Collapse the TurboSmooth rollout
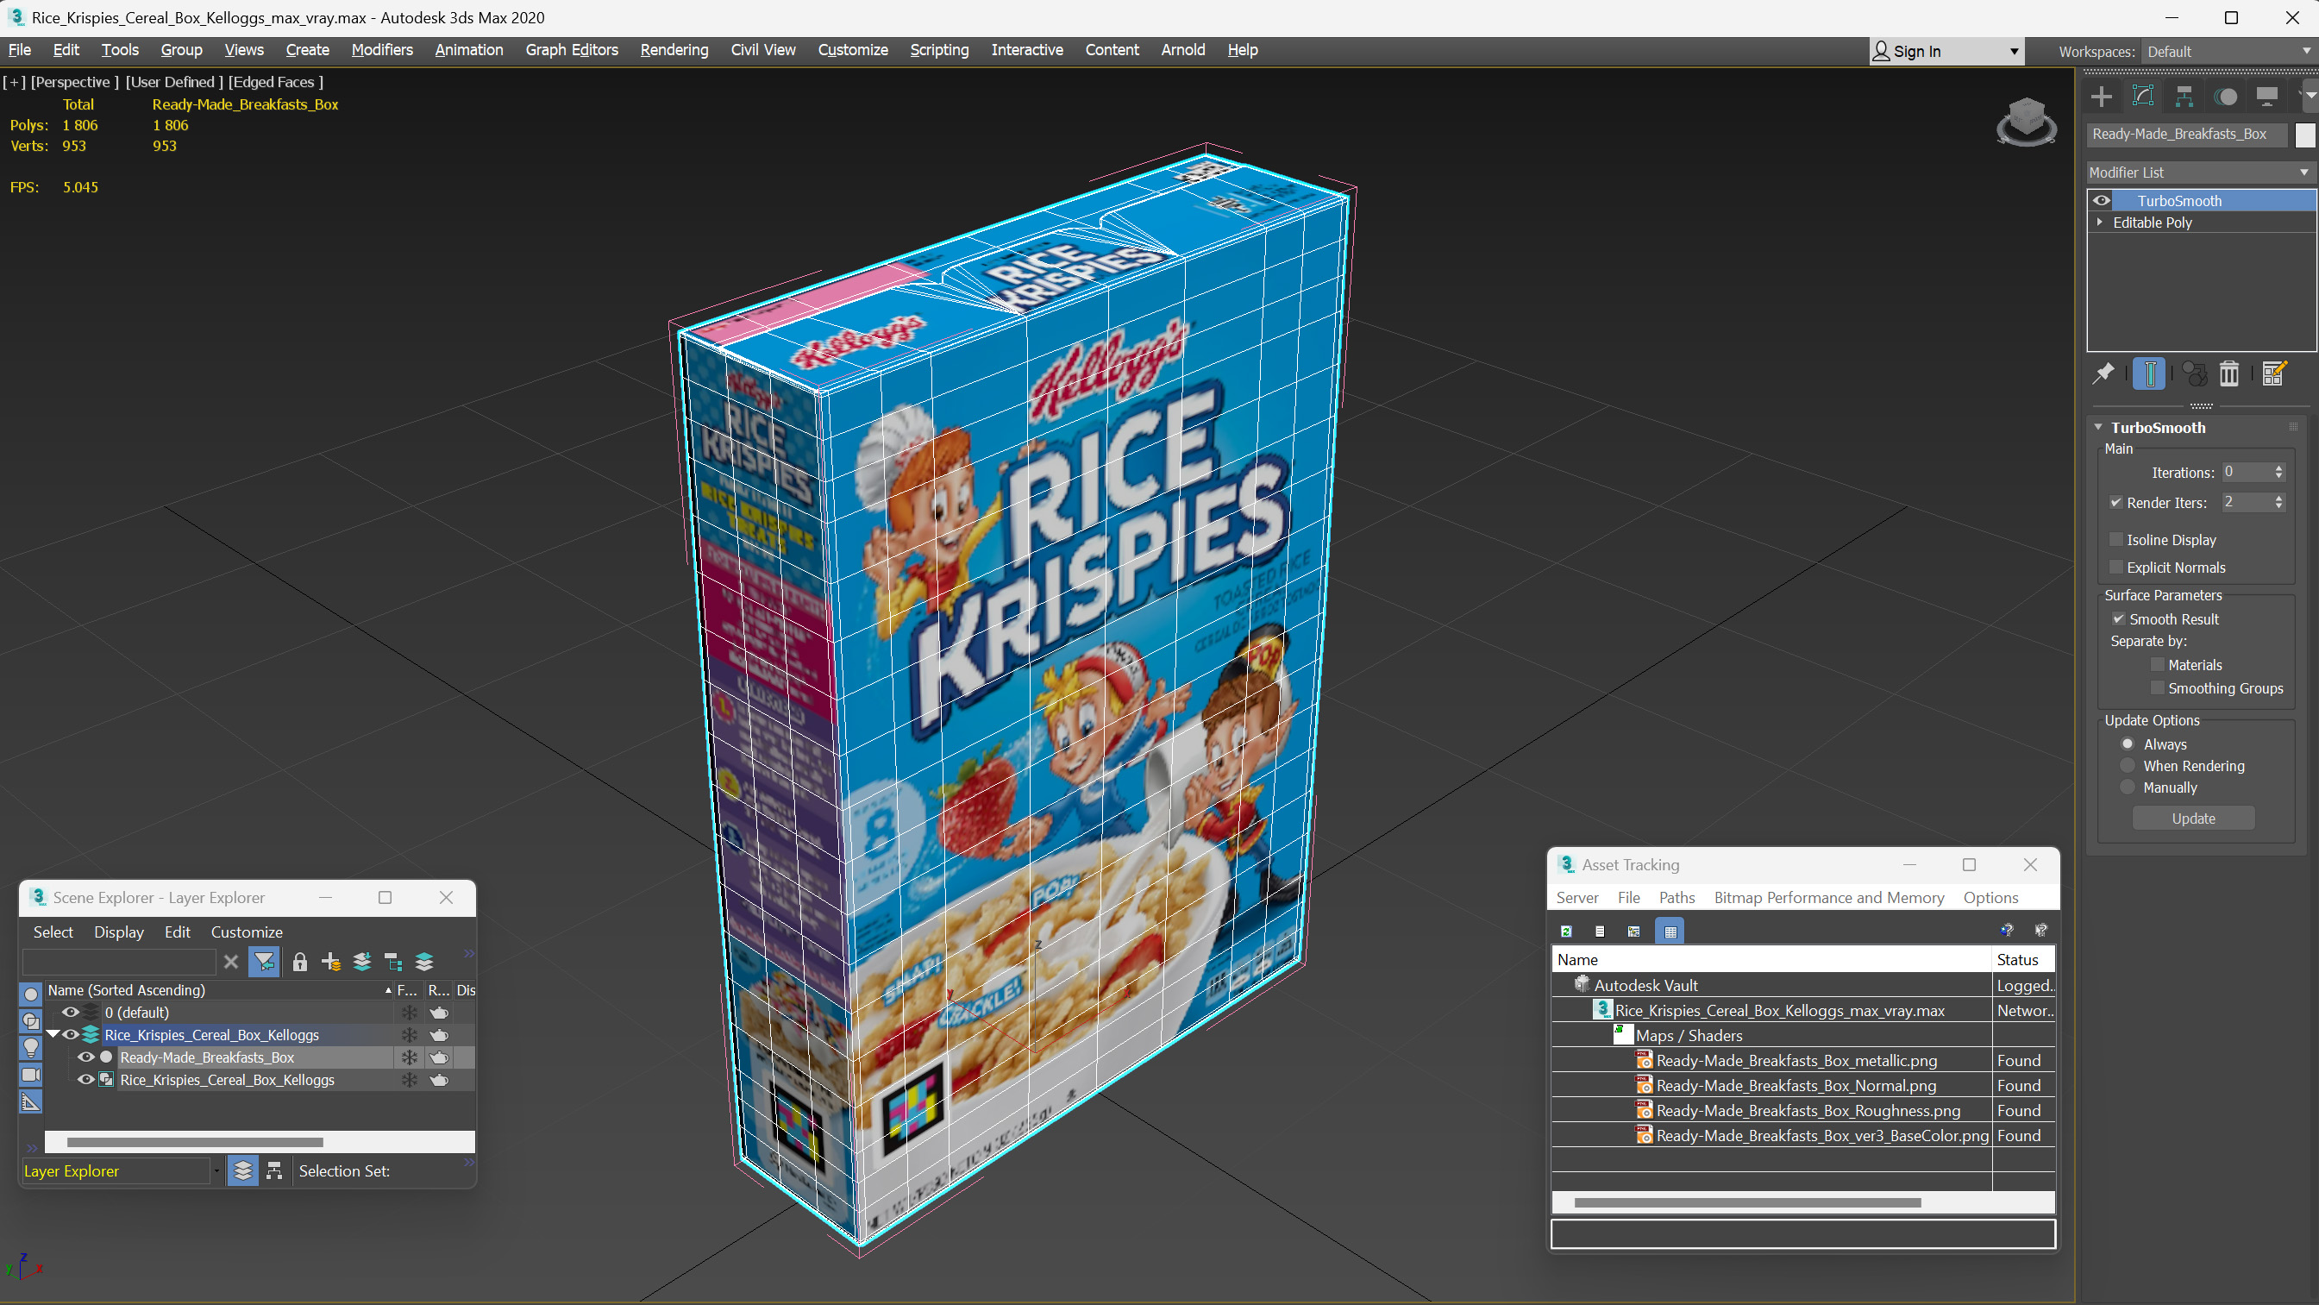The image size is (2319, 1305). (x=2098, y=428)
